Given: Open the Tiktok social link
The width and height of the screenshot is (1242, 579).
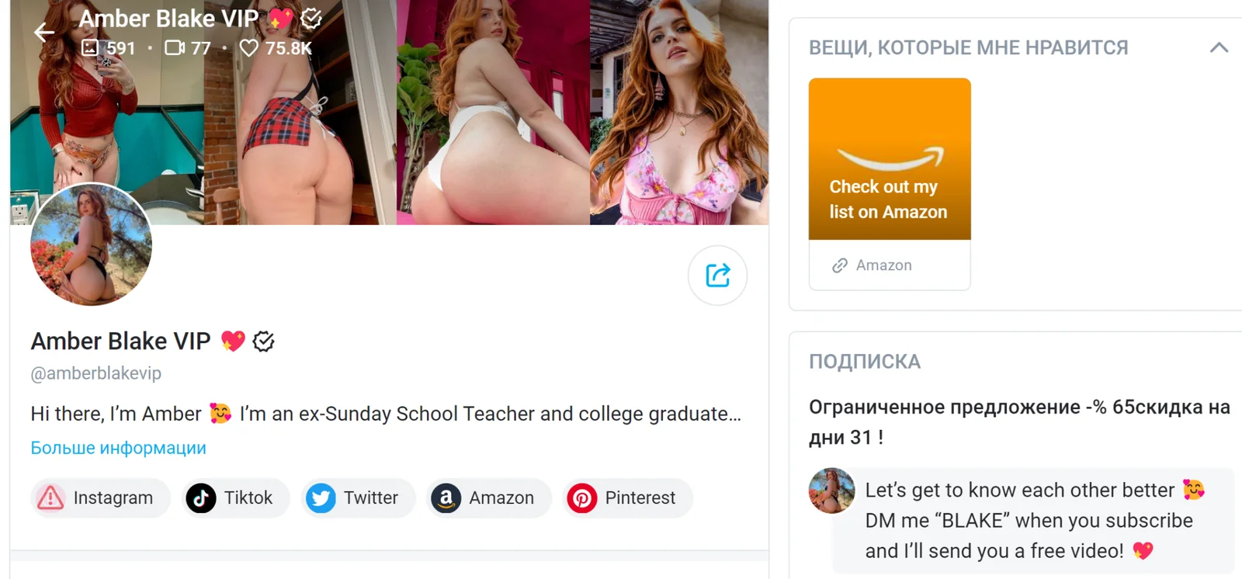Looking at the screenshot, I should coord(236,498).
